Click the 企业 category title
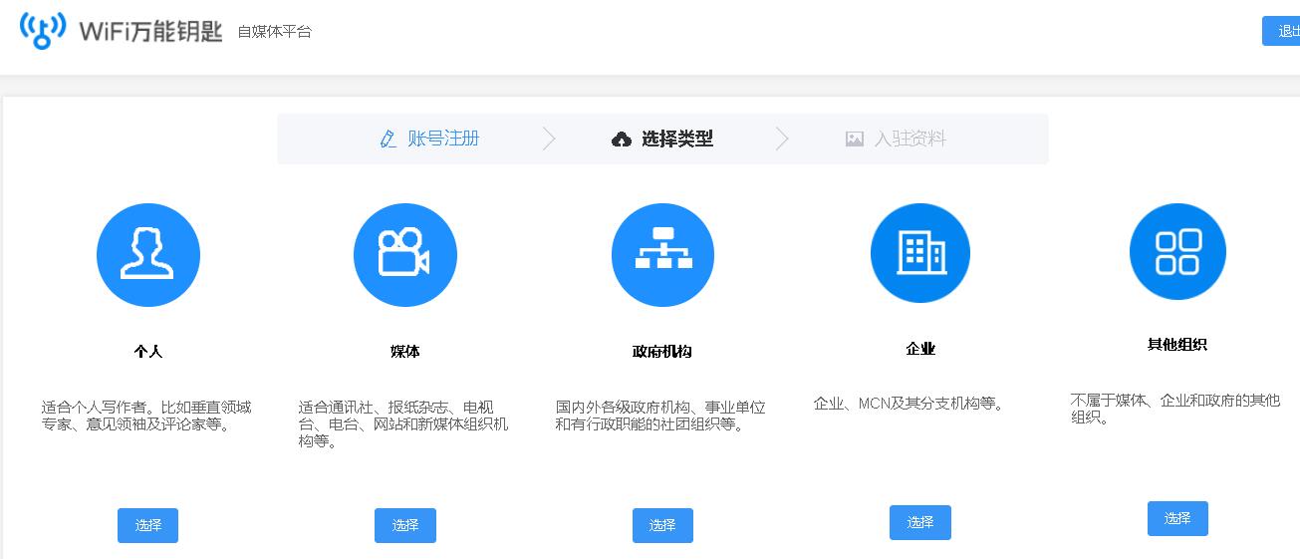This screenshot has height=559, width=1300. [x=920, y=349]
